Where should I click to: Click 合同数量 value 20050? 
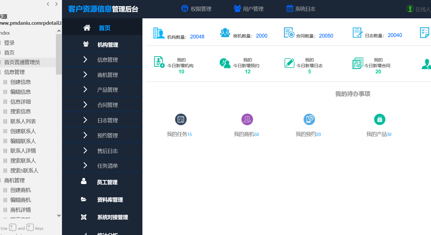[326, 36]
